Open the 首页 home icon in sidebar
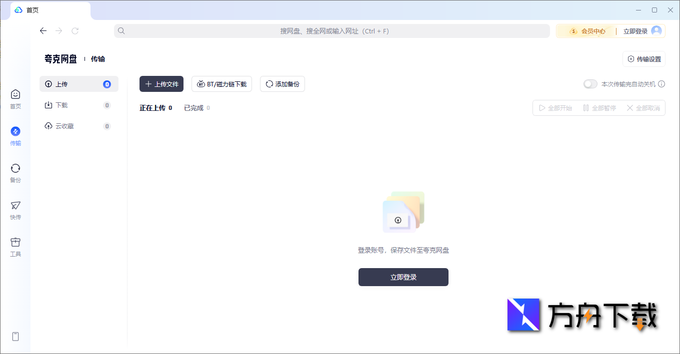680x354 pixels. (15, 98)
